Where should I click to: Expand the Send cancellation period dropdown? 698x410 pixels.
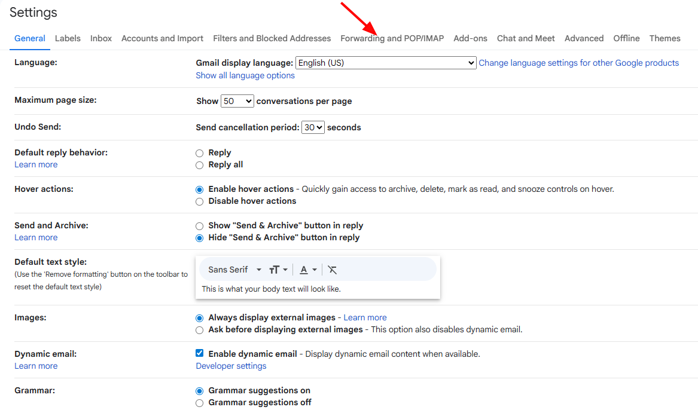coord(313,127)
